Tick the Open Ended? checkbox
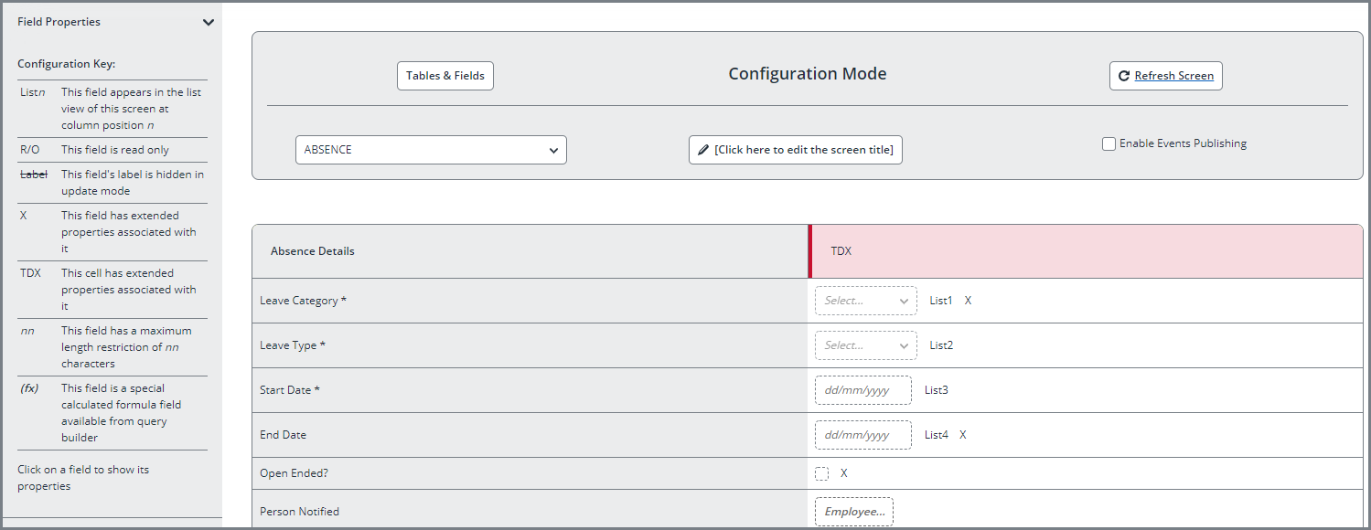 [820, 472]
